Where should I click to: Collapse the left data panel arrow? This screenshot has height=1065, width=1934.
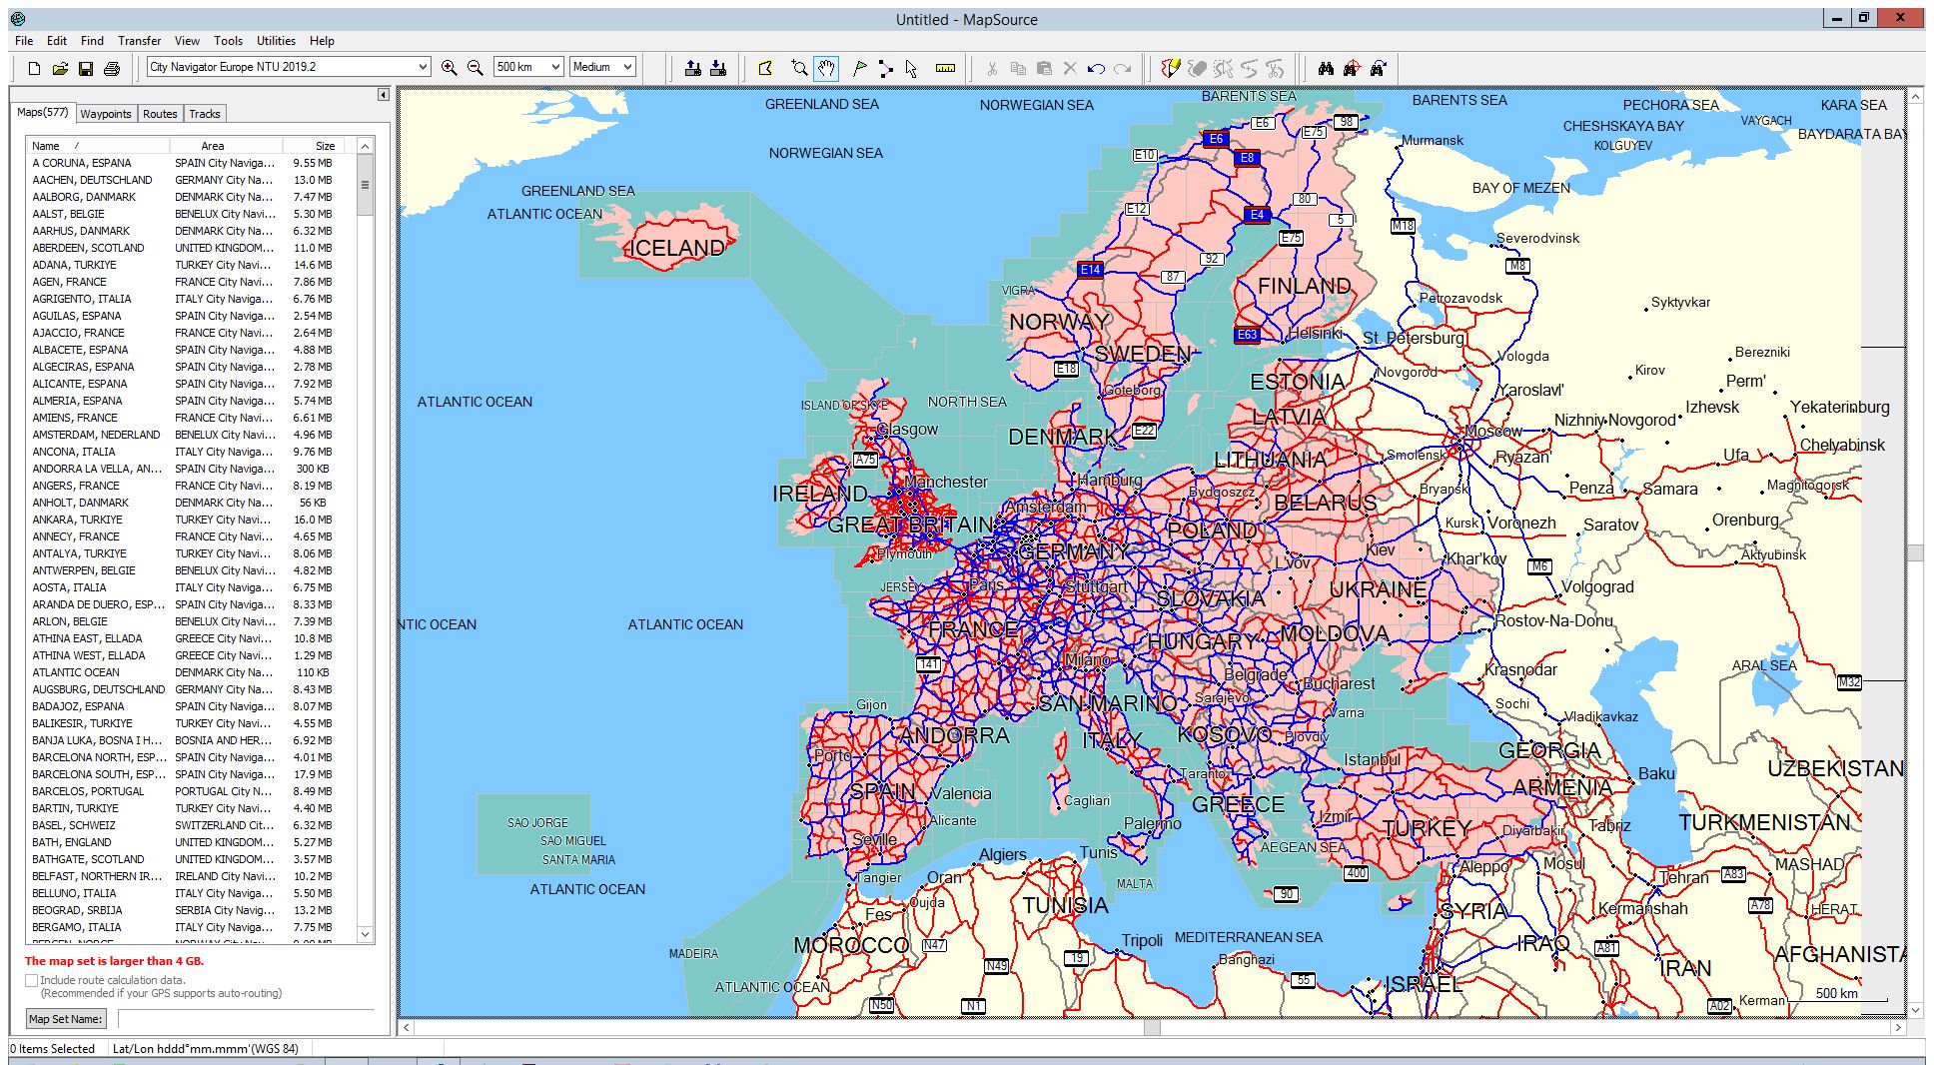click(384, 95)
